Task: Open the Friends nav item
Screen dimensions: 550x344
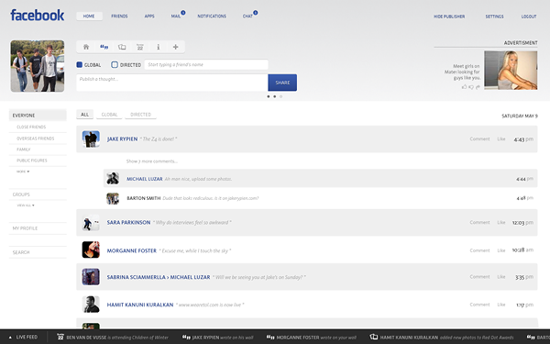Action: click(119, 17)
